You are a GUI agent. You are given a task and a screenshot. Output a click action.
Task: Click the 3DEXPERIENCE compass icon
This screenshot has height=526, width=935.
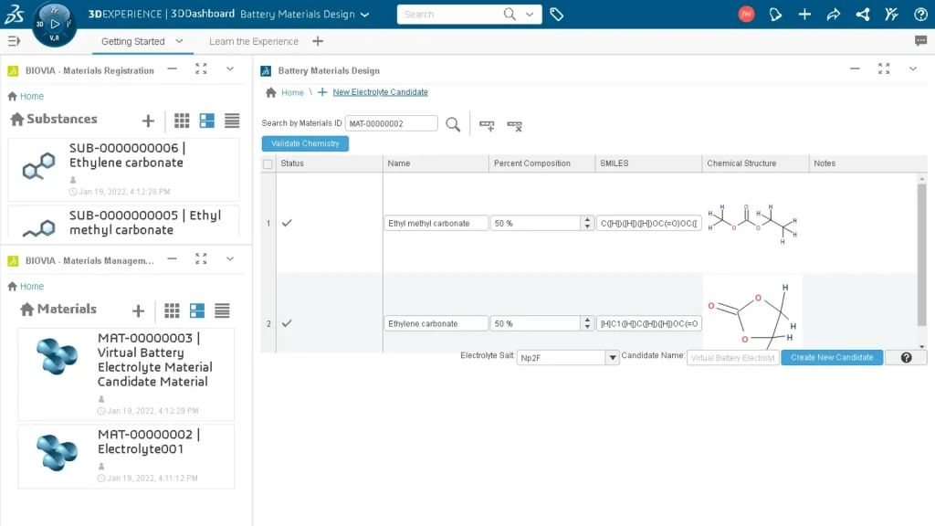tap(54, 24)
